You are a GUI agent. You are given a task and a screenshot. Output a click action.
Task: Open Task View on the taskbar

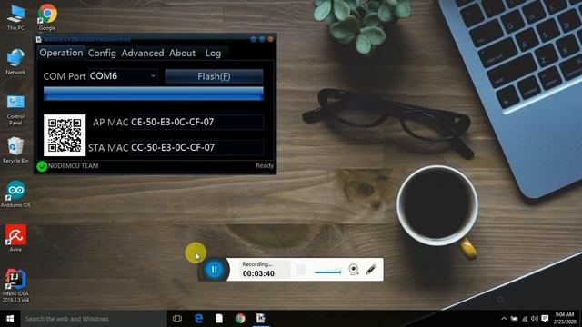(177, 319)
